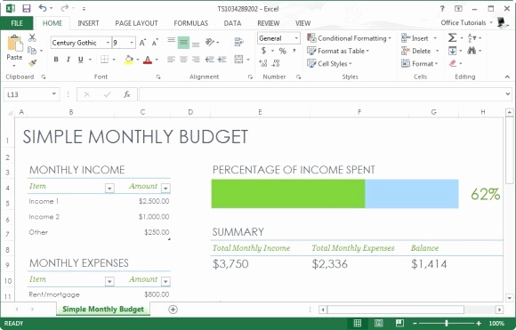Cut selection with scissors icon
516x330 pixels.
click(32, 38)
